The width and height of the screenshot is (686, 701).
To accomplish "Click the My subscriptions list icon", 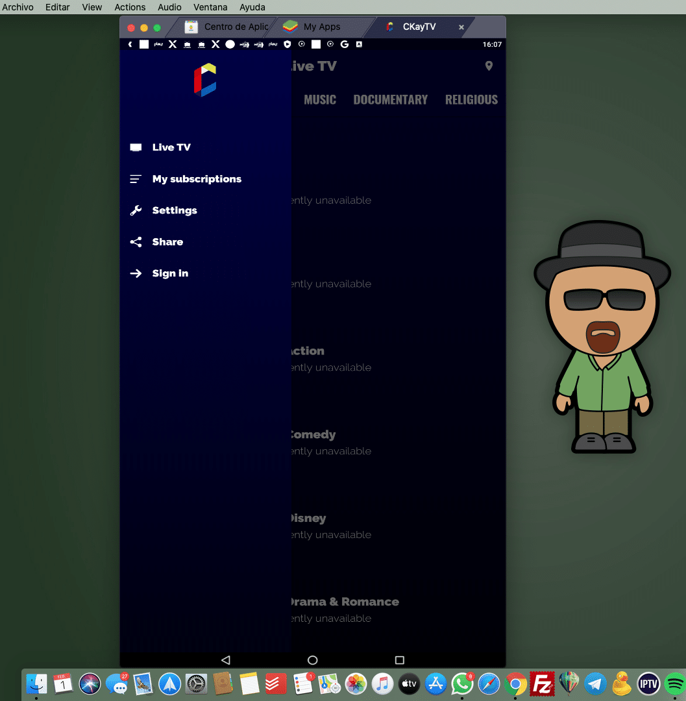I will (x=136, y=178).
